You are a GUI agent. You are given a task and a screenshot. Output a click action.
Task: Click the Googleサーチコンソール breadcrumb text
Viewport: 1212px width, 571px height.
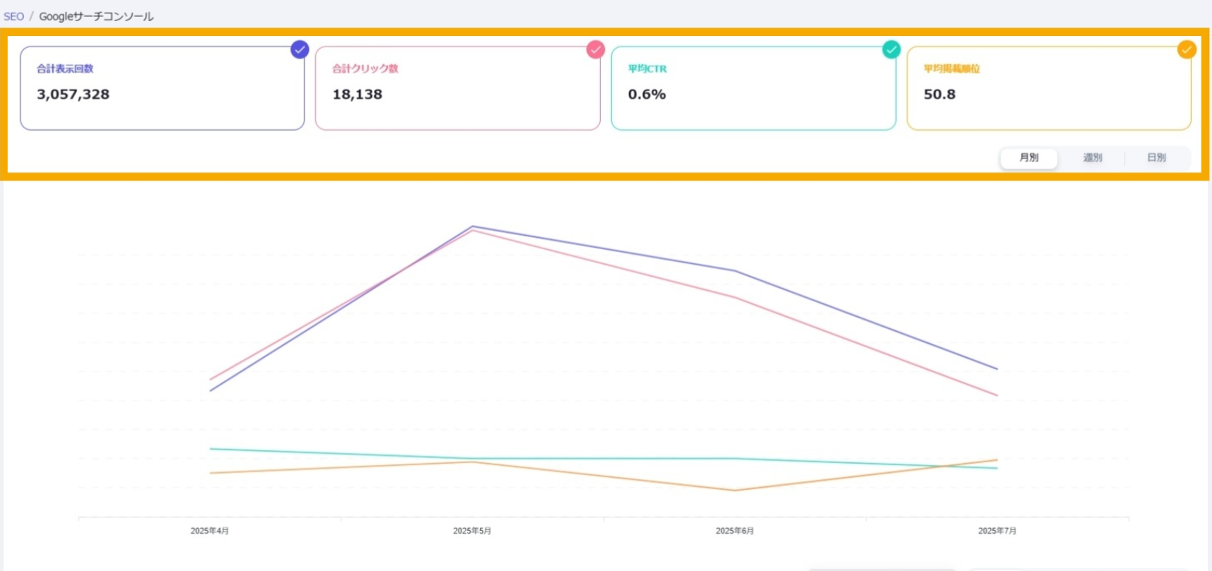pos(96,16)
